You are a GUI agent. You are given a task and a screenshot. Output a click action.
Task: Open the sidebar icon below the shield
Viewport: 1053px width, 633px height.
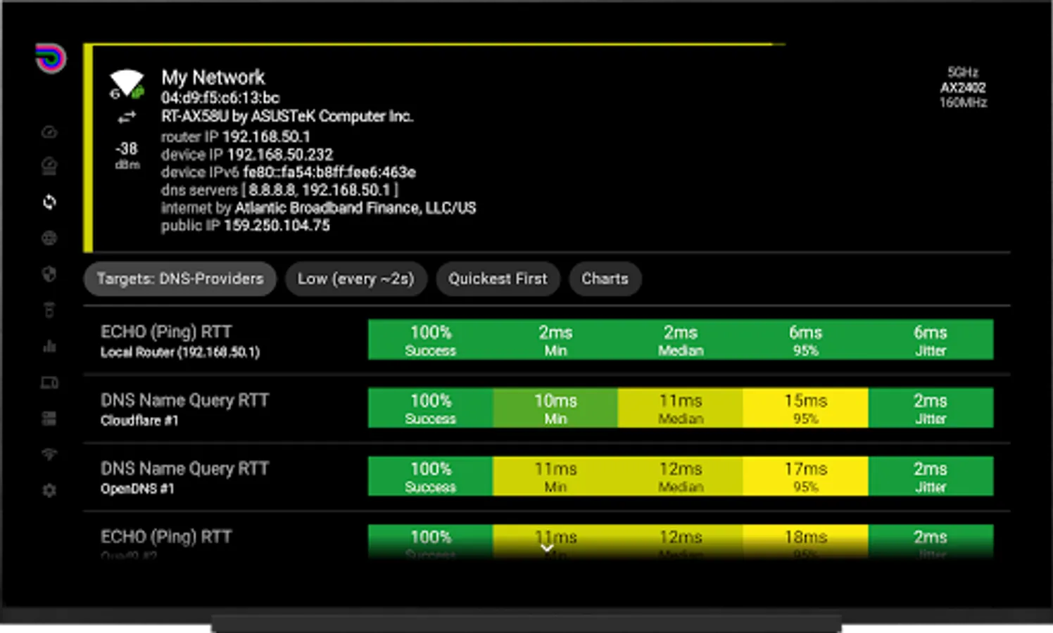click(49, 310)
